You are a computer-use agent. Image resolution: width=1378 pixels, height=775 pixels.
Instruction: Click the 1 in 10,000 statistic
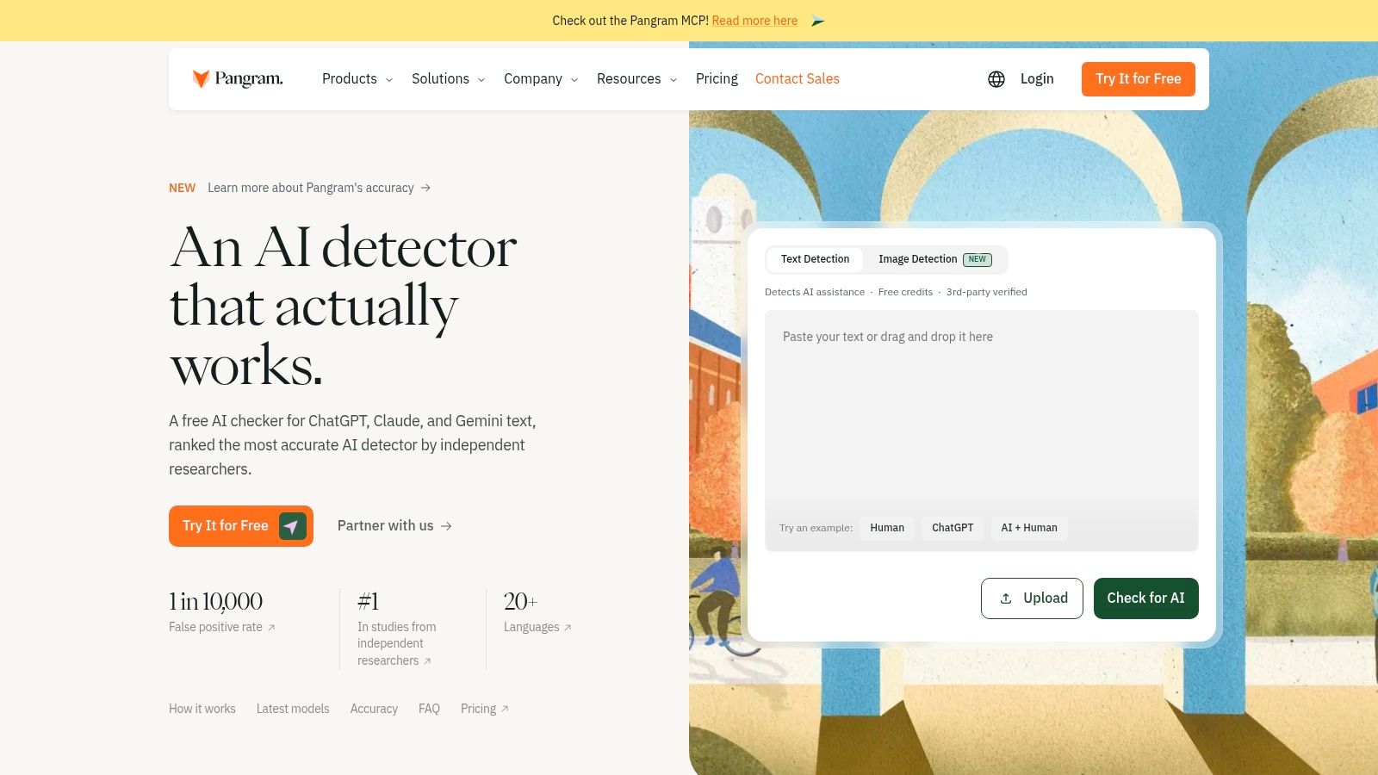pyautogui.click(x=216, y=601)
